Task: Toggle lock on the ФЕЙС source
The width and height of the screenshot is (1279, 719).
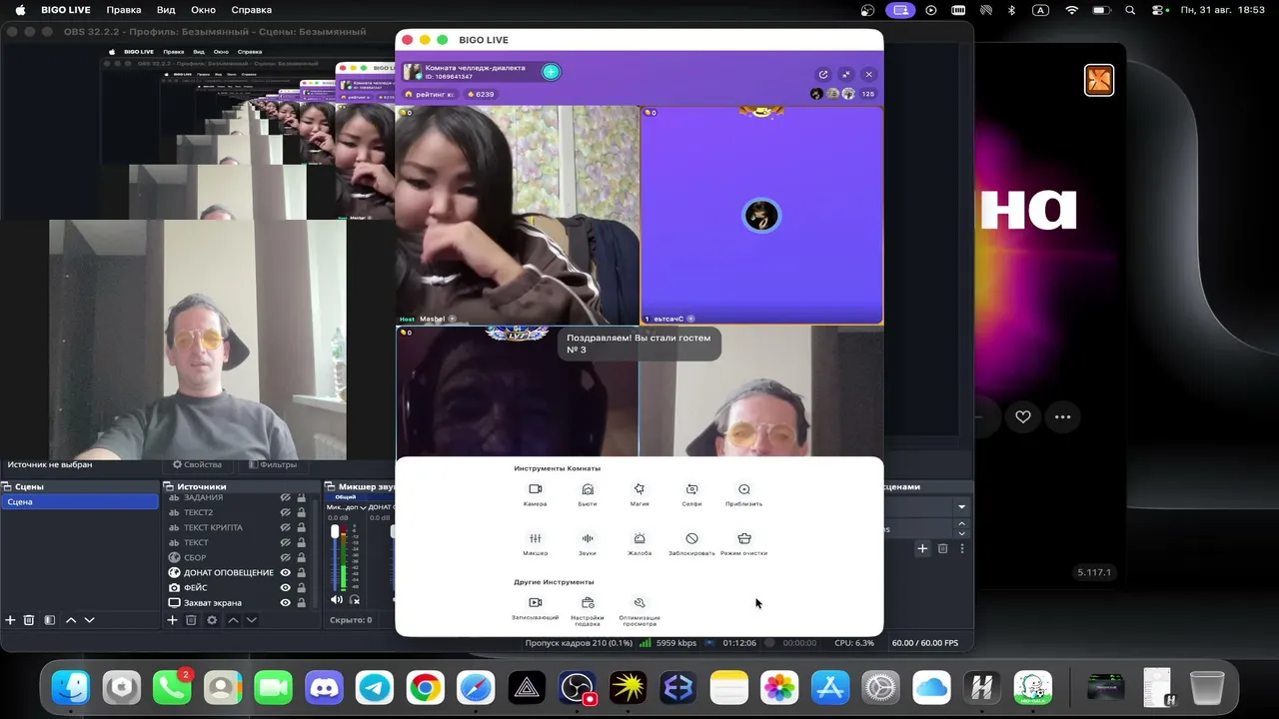Action: [301, 587]
